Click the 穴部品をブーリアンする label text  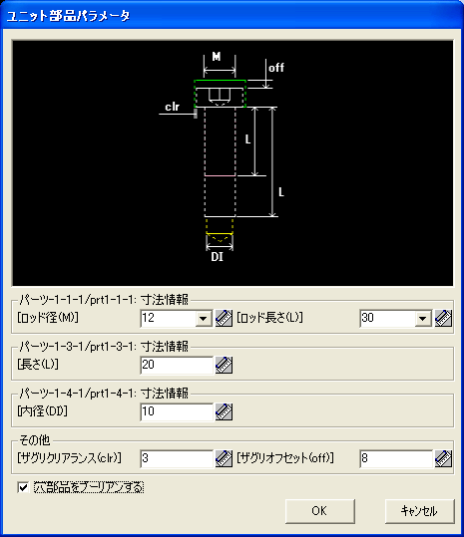pyautogui.click(x=89, y=487)
